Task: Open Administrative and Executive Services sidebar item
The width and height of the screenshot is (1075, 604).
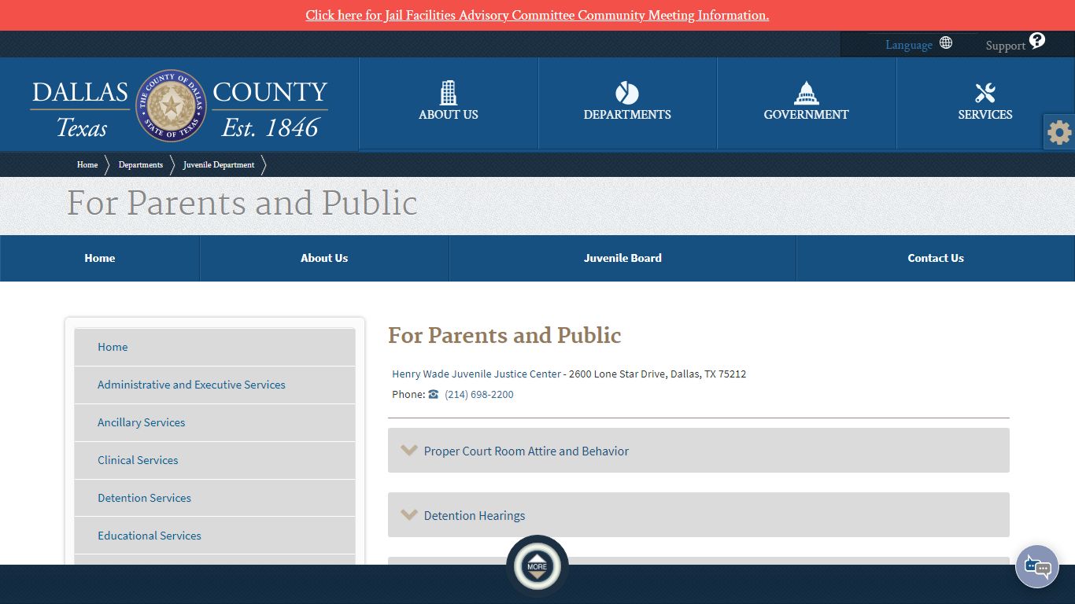Action: point(215,385)
